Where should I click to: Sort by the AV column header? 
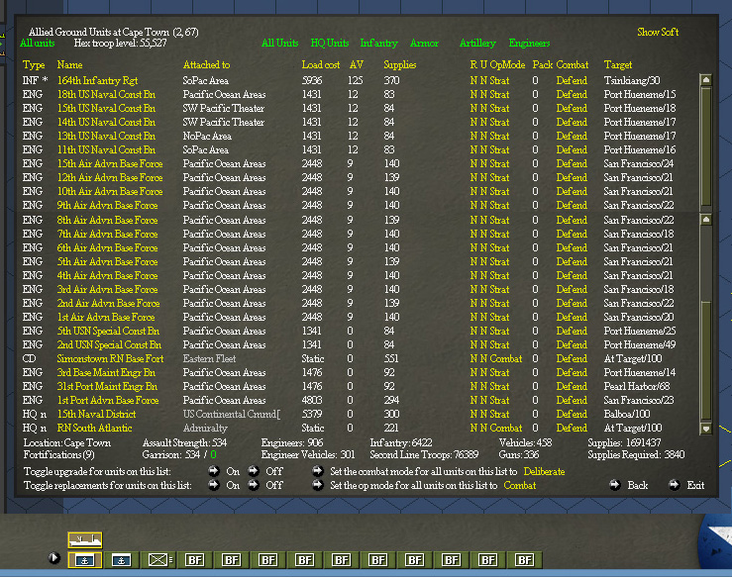(x=356, y=65)
